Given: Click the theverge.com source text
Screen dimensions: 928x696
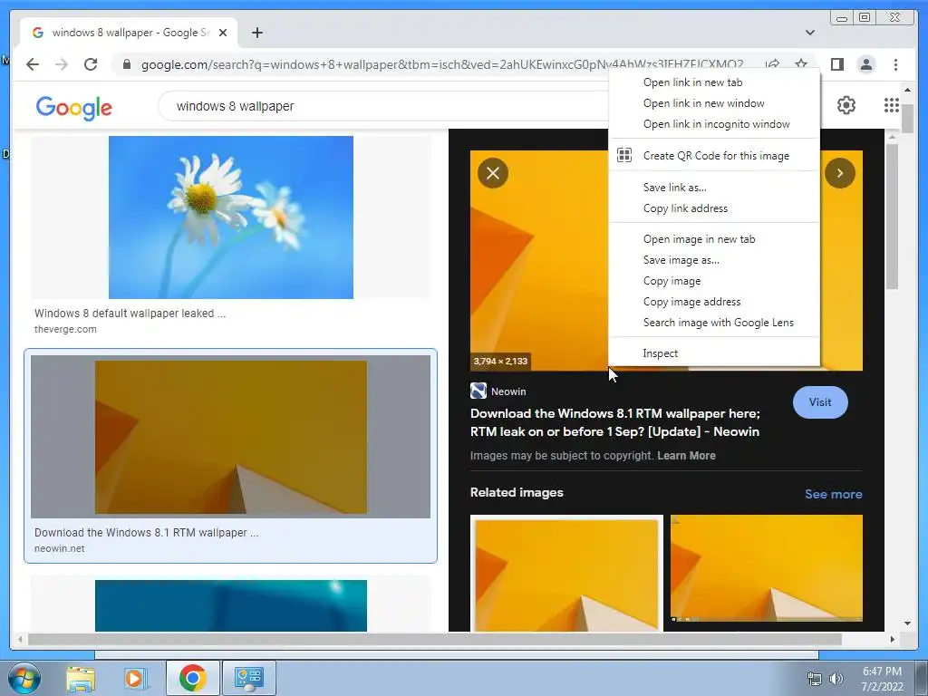Looking at the screenshot, I should click(x=65, y=329).
